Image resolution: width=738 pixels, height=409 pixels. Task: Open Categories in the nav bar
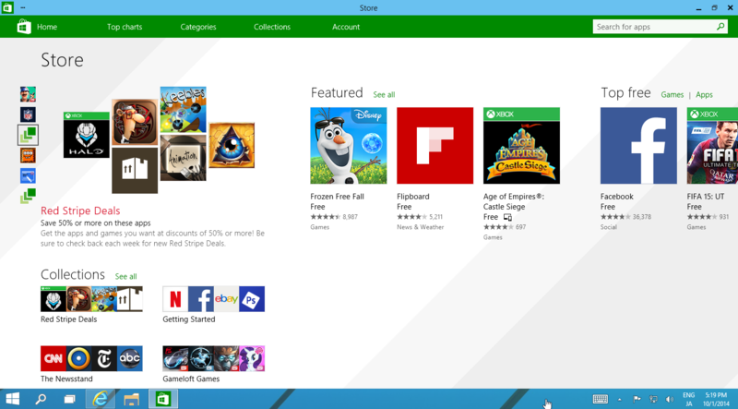[198, 27]
